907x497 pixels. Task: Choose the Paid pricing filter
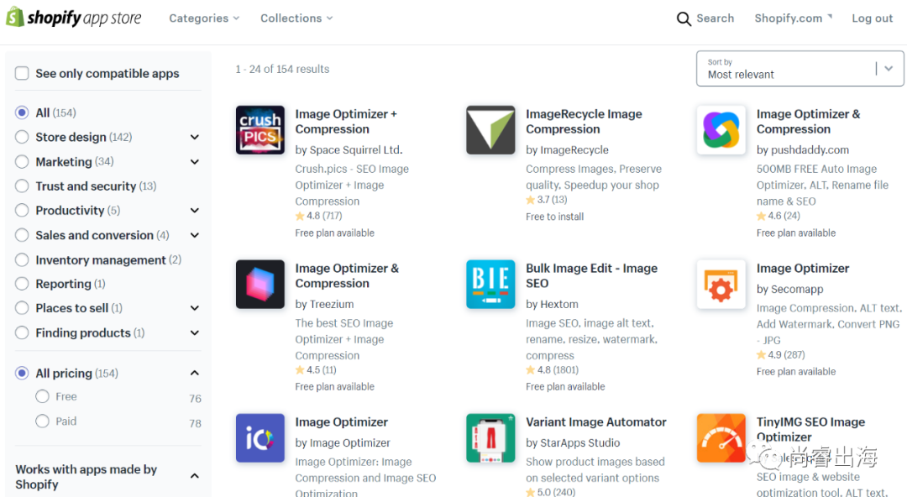[x=42, y=421]
